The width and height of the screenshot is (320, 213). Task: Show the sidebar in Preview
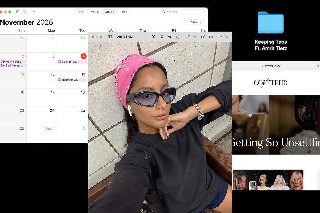click(x=110, y=36)
